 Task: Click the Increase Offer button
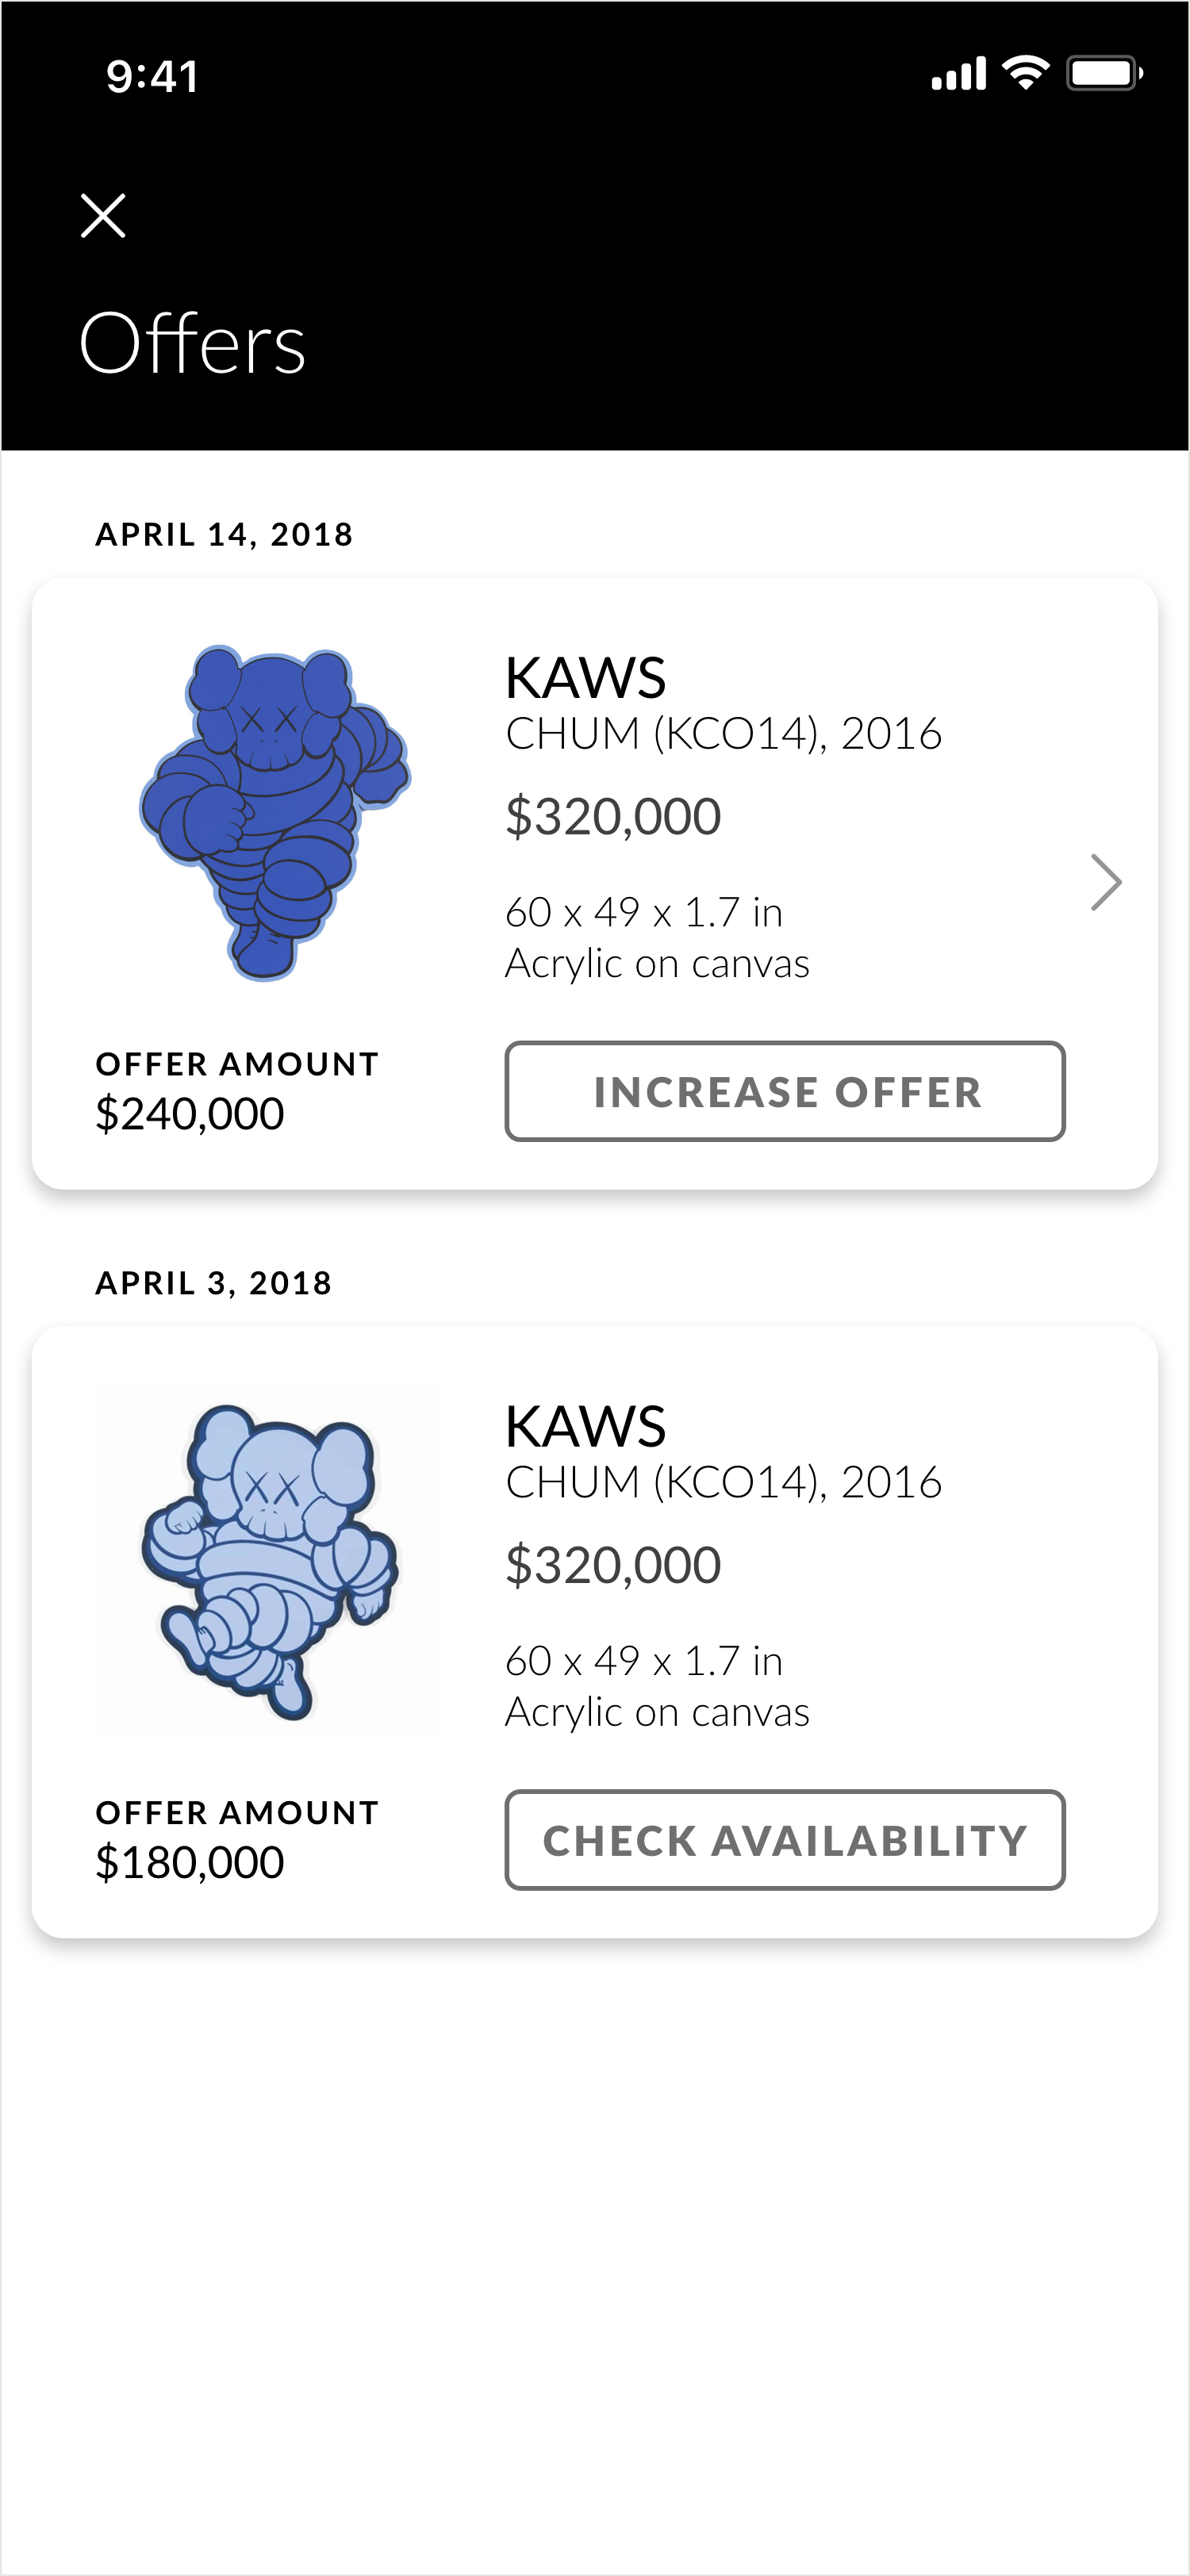pos(785,1091)
